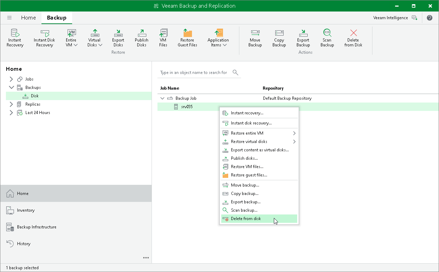The image size is (439, 272).
Task: Click Default Backup Repository cell
Action: [287, 98]
